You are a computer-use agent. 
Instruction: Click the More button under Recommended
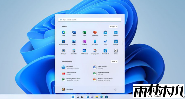pos(114,61)
